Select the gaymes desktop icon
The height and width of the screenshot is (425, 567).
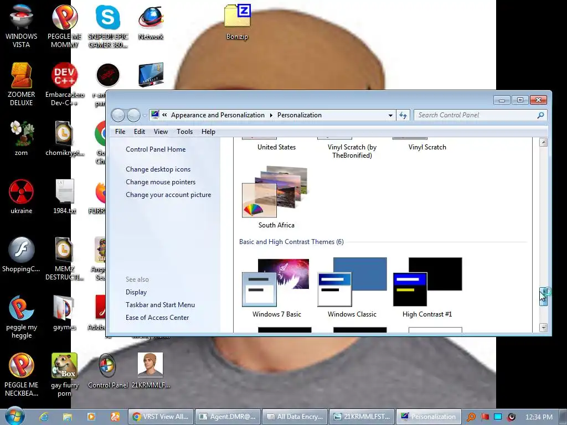(x=64, y=313)
